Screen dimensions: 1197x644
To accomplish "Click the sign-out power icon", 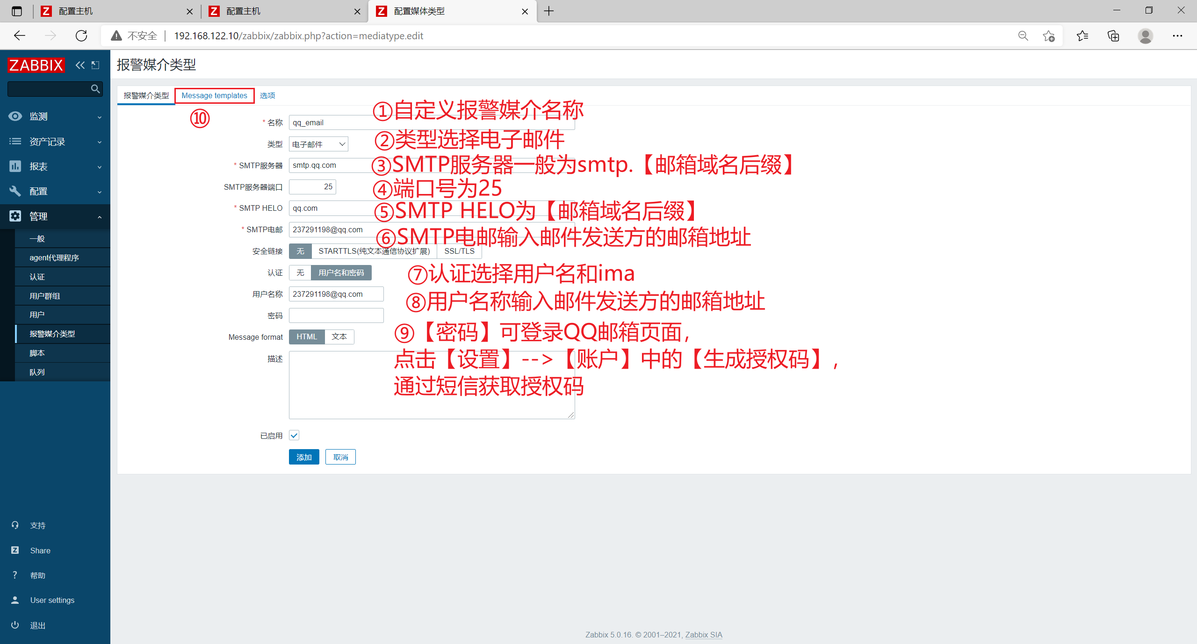I will [x=15, y=625].
